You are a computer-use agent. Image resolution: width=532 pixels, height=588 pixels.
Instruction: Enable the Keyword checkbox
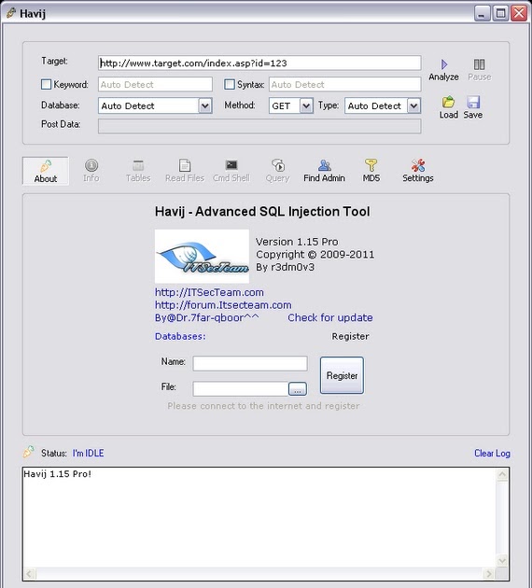tap(46, 84)
